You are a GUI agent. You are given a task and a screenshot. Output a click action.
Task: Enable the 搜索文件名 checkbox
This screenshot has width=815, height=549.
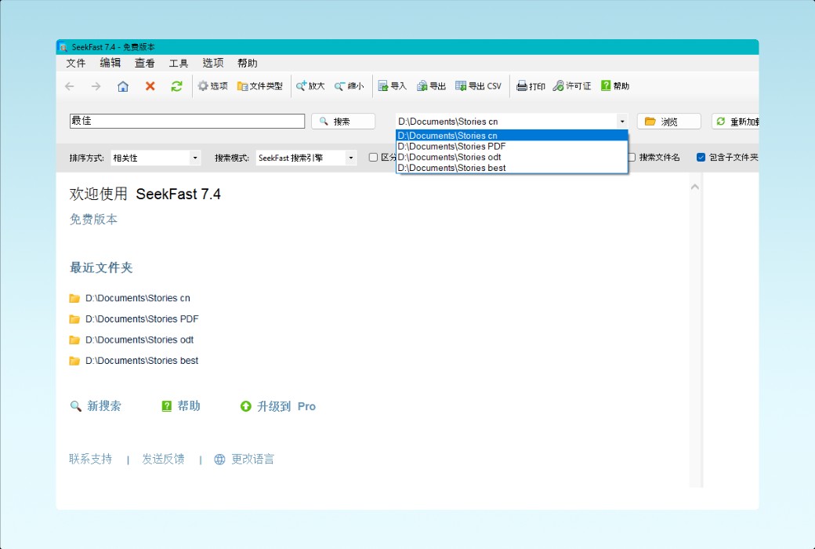tap(632, 157)
